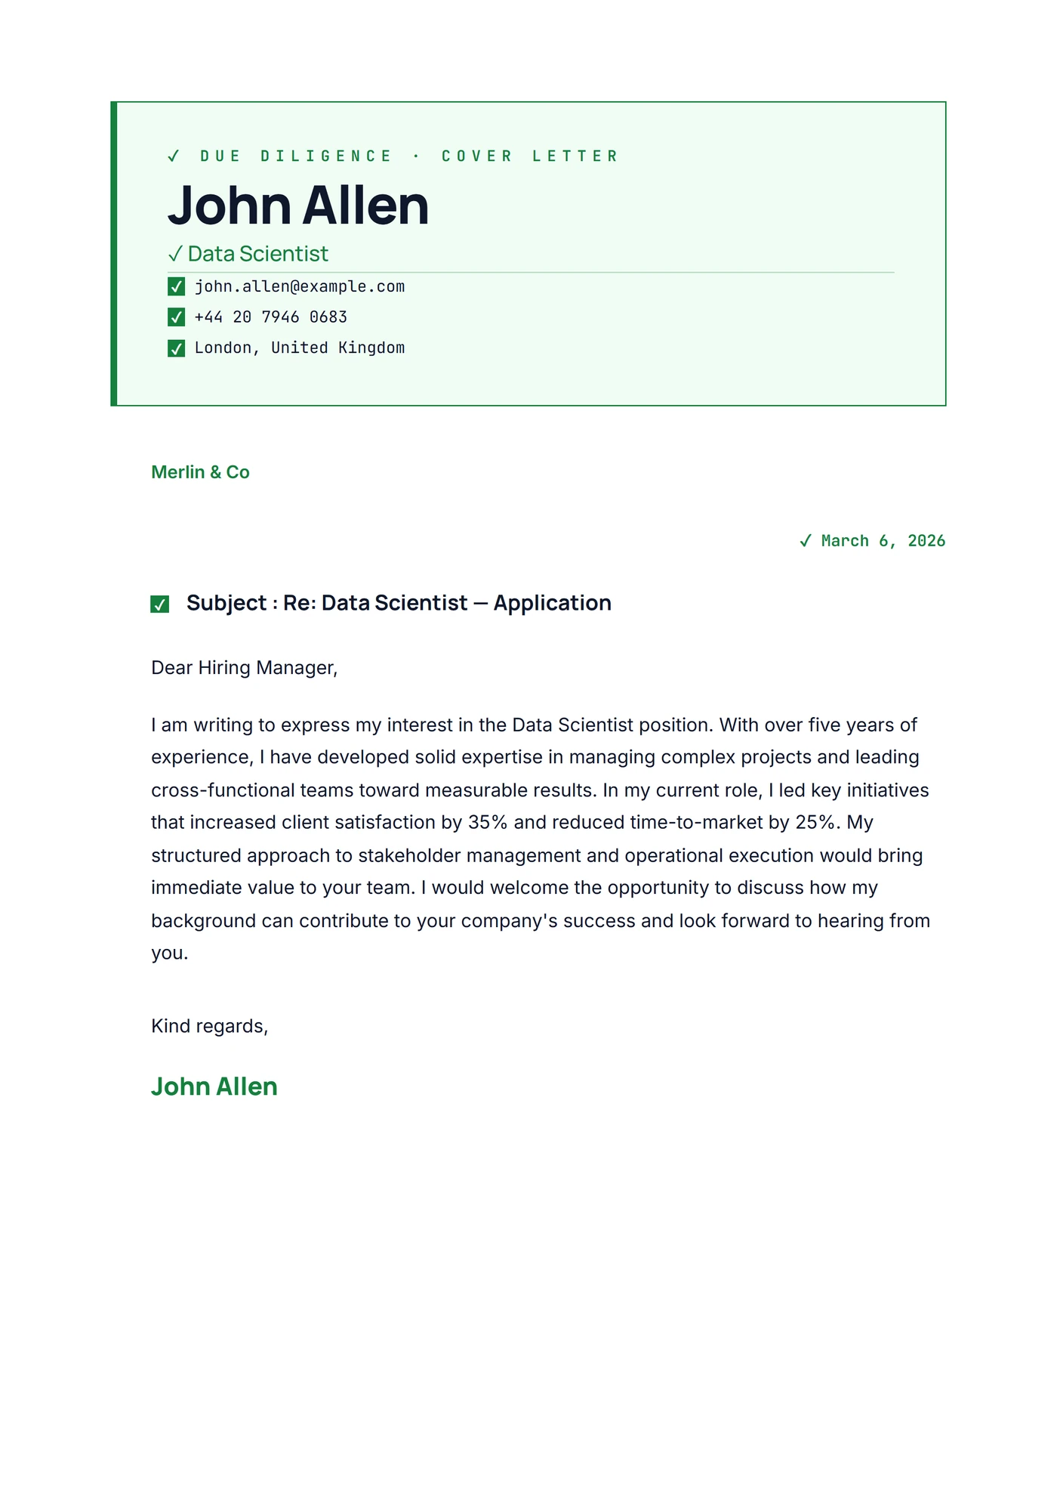The height and width of the screenshot is (1496, 1057).
Task: Click the Merlin & Co company name
Action: click(200, 472)
